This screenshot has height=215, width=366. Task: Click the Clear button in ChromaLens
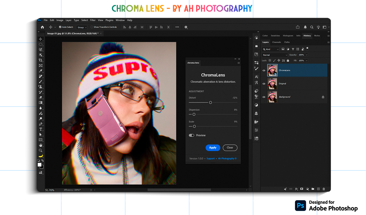tap(230, 148)
